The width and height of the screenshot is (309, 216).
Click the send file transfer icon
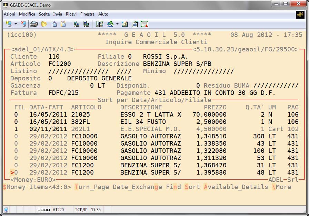pyautogui.click(x=77, y=24)
